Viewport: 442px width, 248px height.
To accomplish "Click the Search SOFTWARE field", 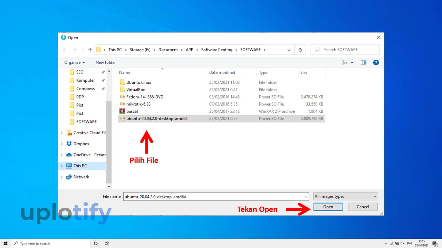I will click(345, 50).
